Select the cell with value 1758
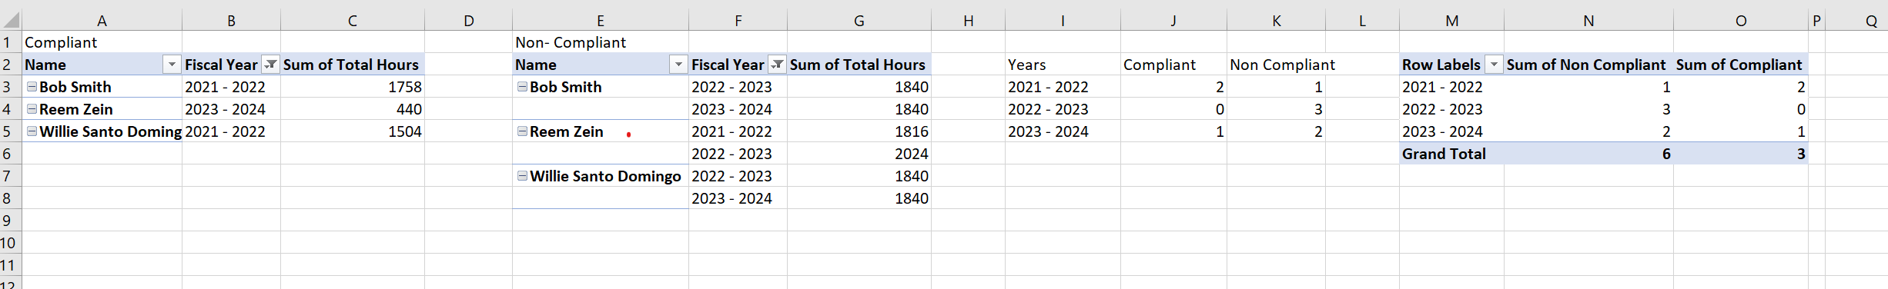 point(353,87)
